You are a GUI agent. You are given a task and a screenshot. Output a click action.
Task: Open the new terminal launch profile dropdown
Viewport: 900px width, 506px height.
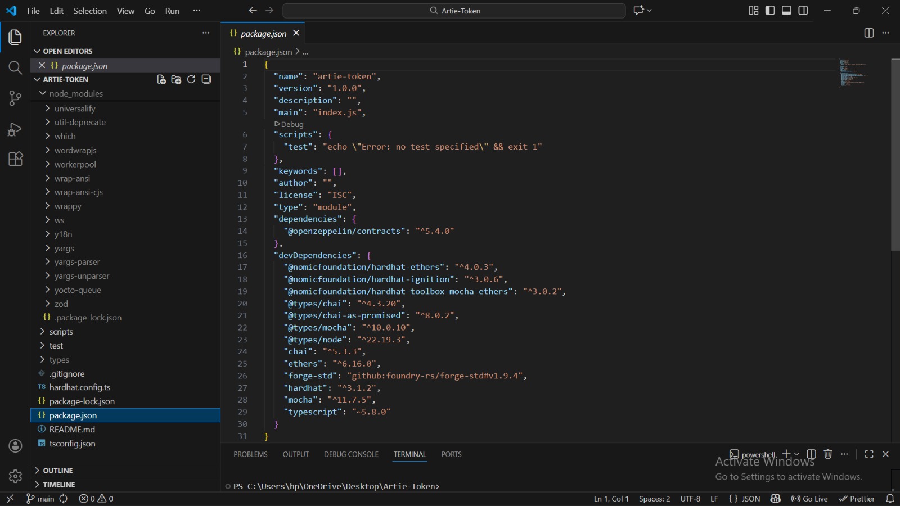[796, 454]
